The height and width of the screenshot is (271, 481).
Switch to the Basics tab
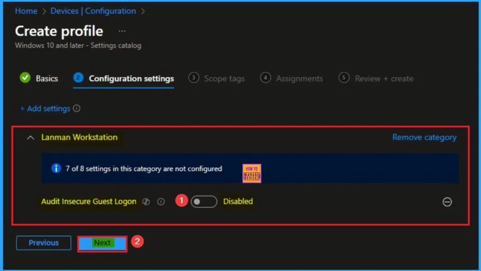pyautogui.click(x=47, y=78)
